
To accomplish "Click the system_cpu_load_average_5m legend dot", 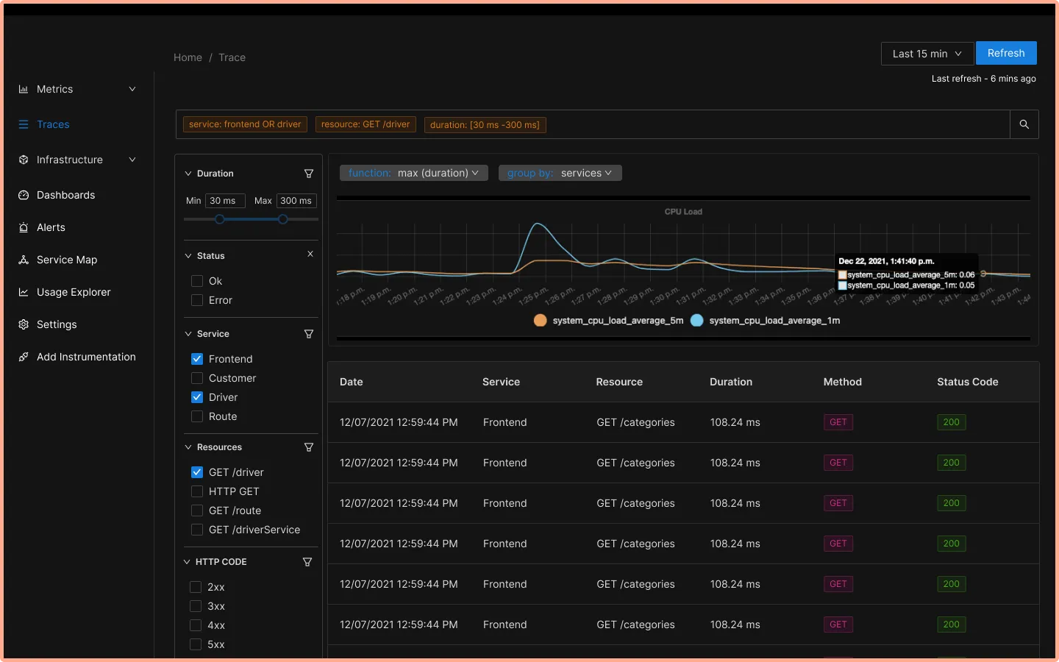I will click(x=540, y=320).
